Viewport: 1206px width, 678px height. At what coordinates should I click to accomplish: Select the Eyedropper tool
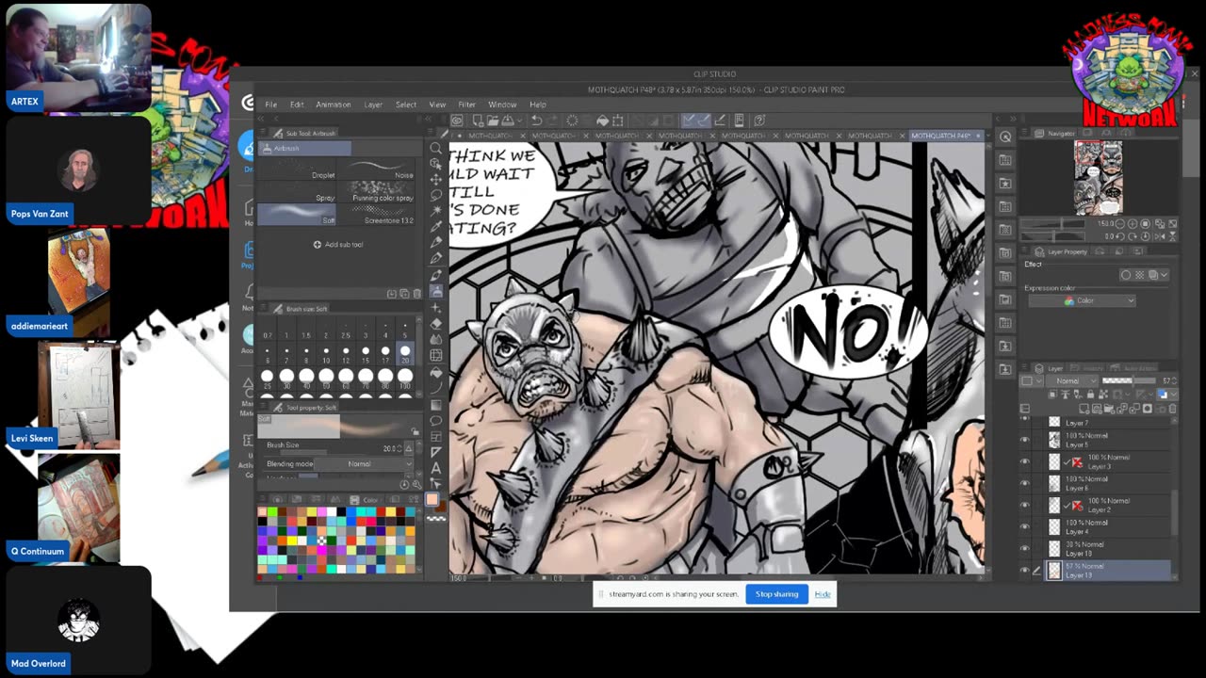[436, 227]
